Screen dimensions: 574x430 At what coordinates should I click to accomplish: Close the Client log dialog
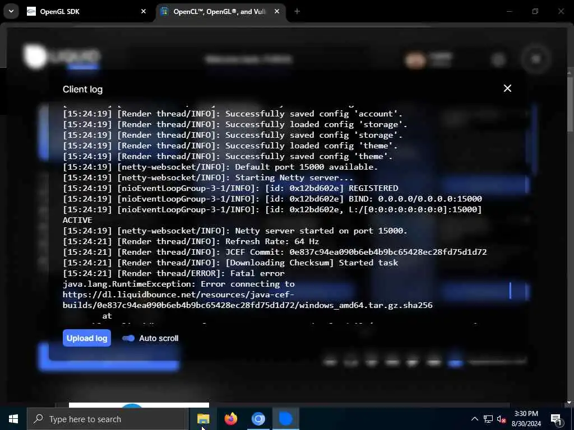tap(507, 88)
